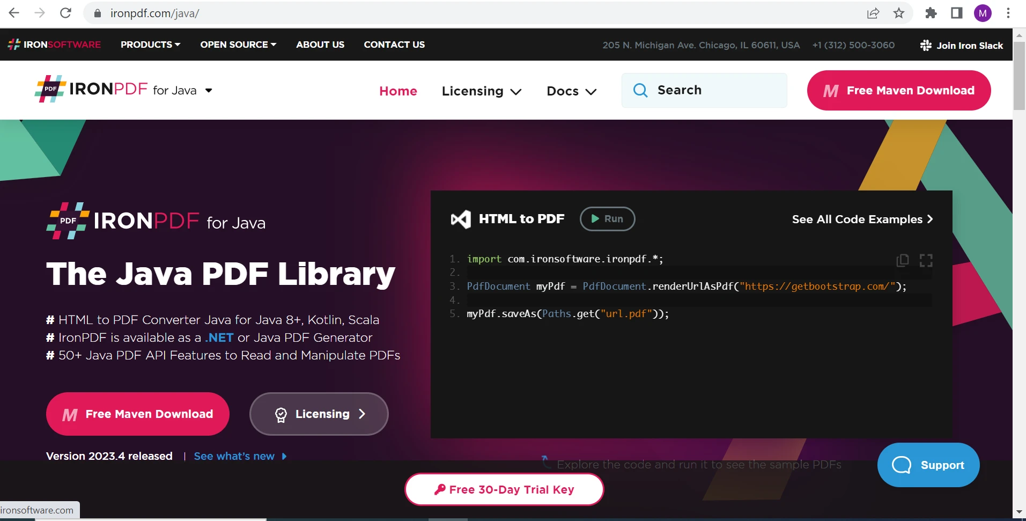The image size is (1026, 521).
Task: Expand the Docs nav dropdown
Action: coord(572,91)
